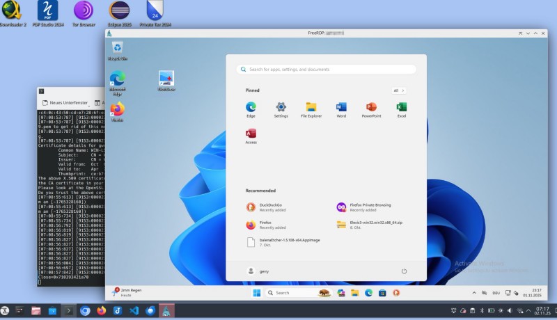The width and height of the screenshot is (557, 320).
Task: Open Edge from the remote Windows taskbar
Action: (368, 293)
